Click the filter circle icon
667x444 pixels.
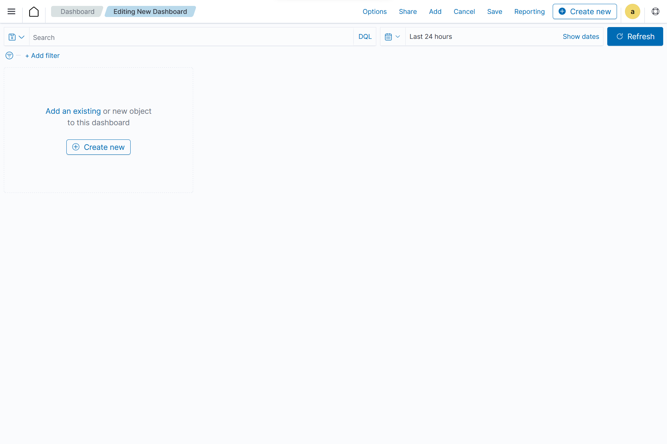(x=9, y=55)
